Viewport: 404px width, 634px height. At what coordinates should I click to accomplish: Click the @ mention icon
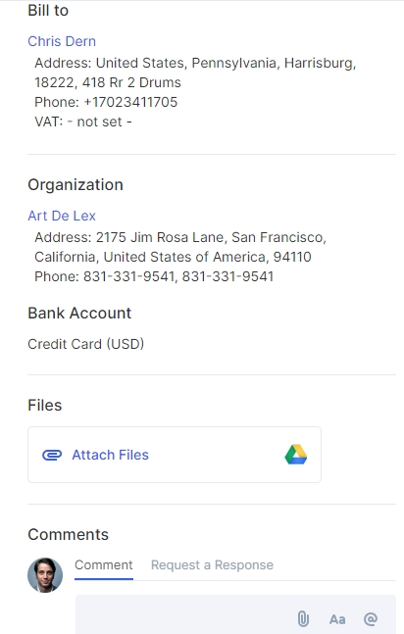point(371,619)
